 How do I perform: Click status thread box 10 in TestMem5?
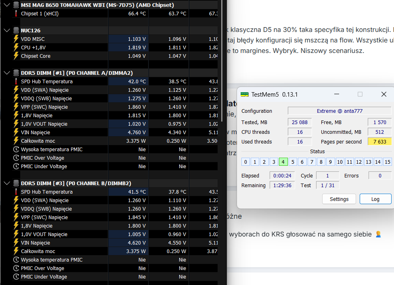pyautogui.click(x=340, y=162)
